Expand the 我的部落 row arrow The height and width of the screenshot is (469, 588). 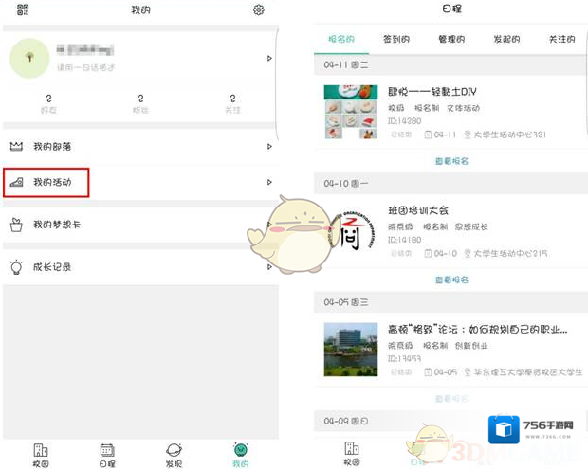(x=269, y=147)
